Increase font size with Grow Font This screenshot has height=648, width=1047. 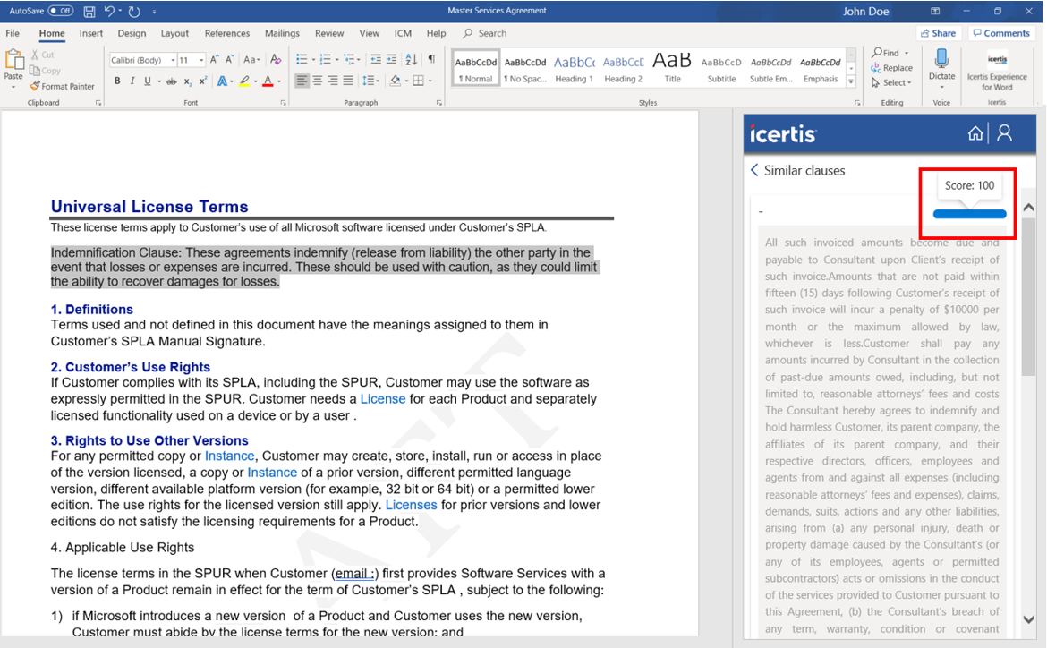click(x=215, y=59)
